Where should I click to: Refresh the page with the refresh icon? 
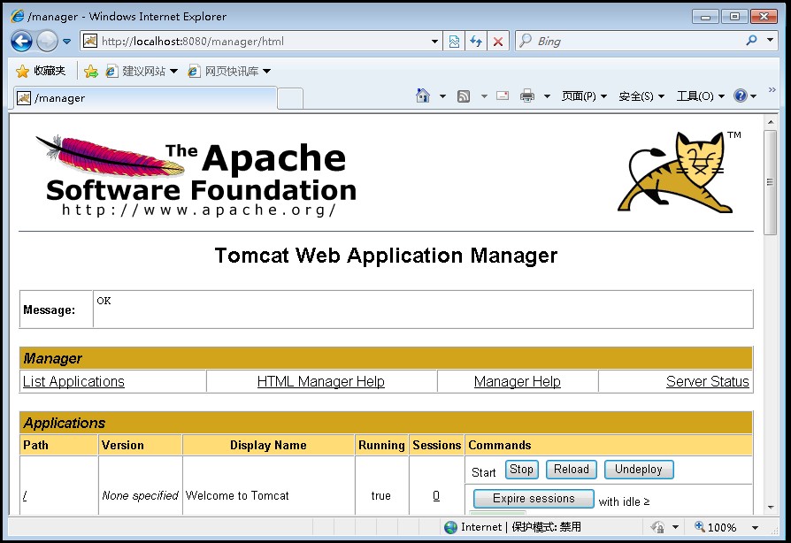click(476, 41)
